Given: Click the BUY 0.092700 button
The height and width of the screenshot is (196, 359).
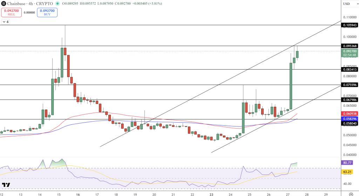Looking at the screenshot, I should tap(47, 12).
